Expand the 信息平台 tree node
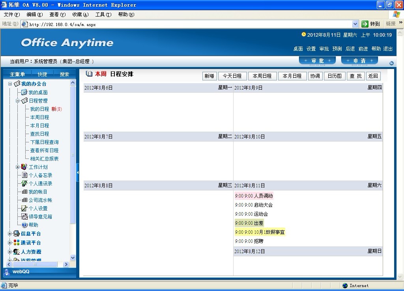Viewport: 404px width, 291px height. coord(10,233)
